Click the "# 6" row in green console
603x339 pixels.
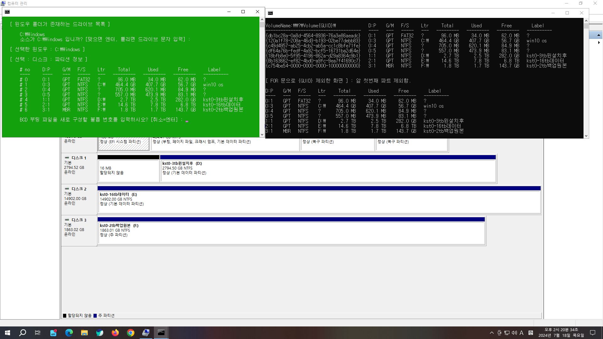coord(131,110)
